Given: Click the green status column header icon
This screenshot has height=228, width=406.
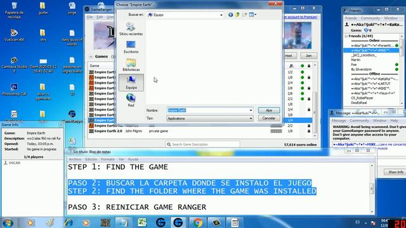Looking at the screenshot, I should click(x=302, y=66).
